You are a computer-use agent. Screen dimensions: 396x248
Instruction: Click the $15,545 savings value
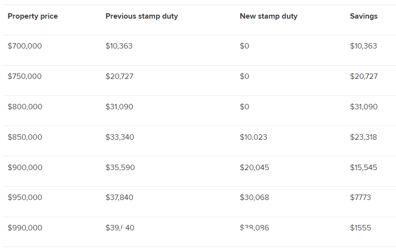click(363, 167)
